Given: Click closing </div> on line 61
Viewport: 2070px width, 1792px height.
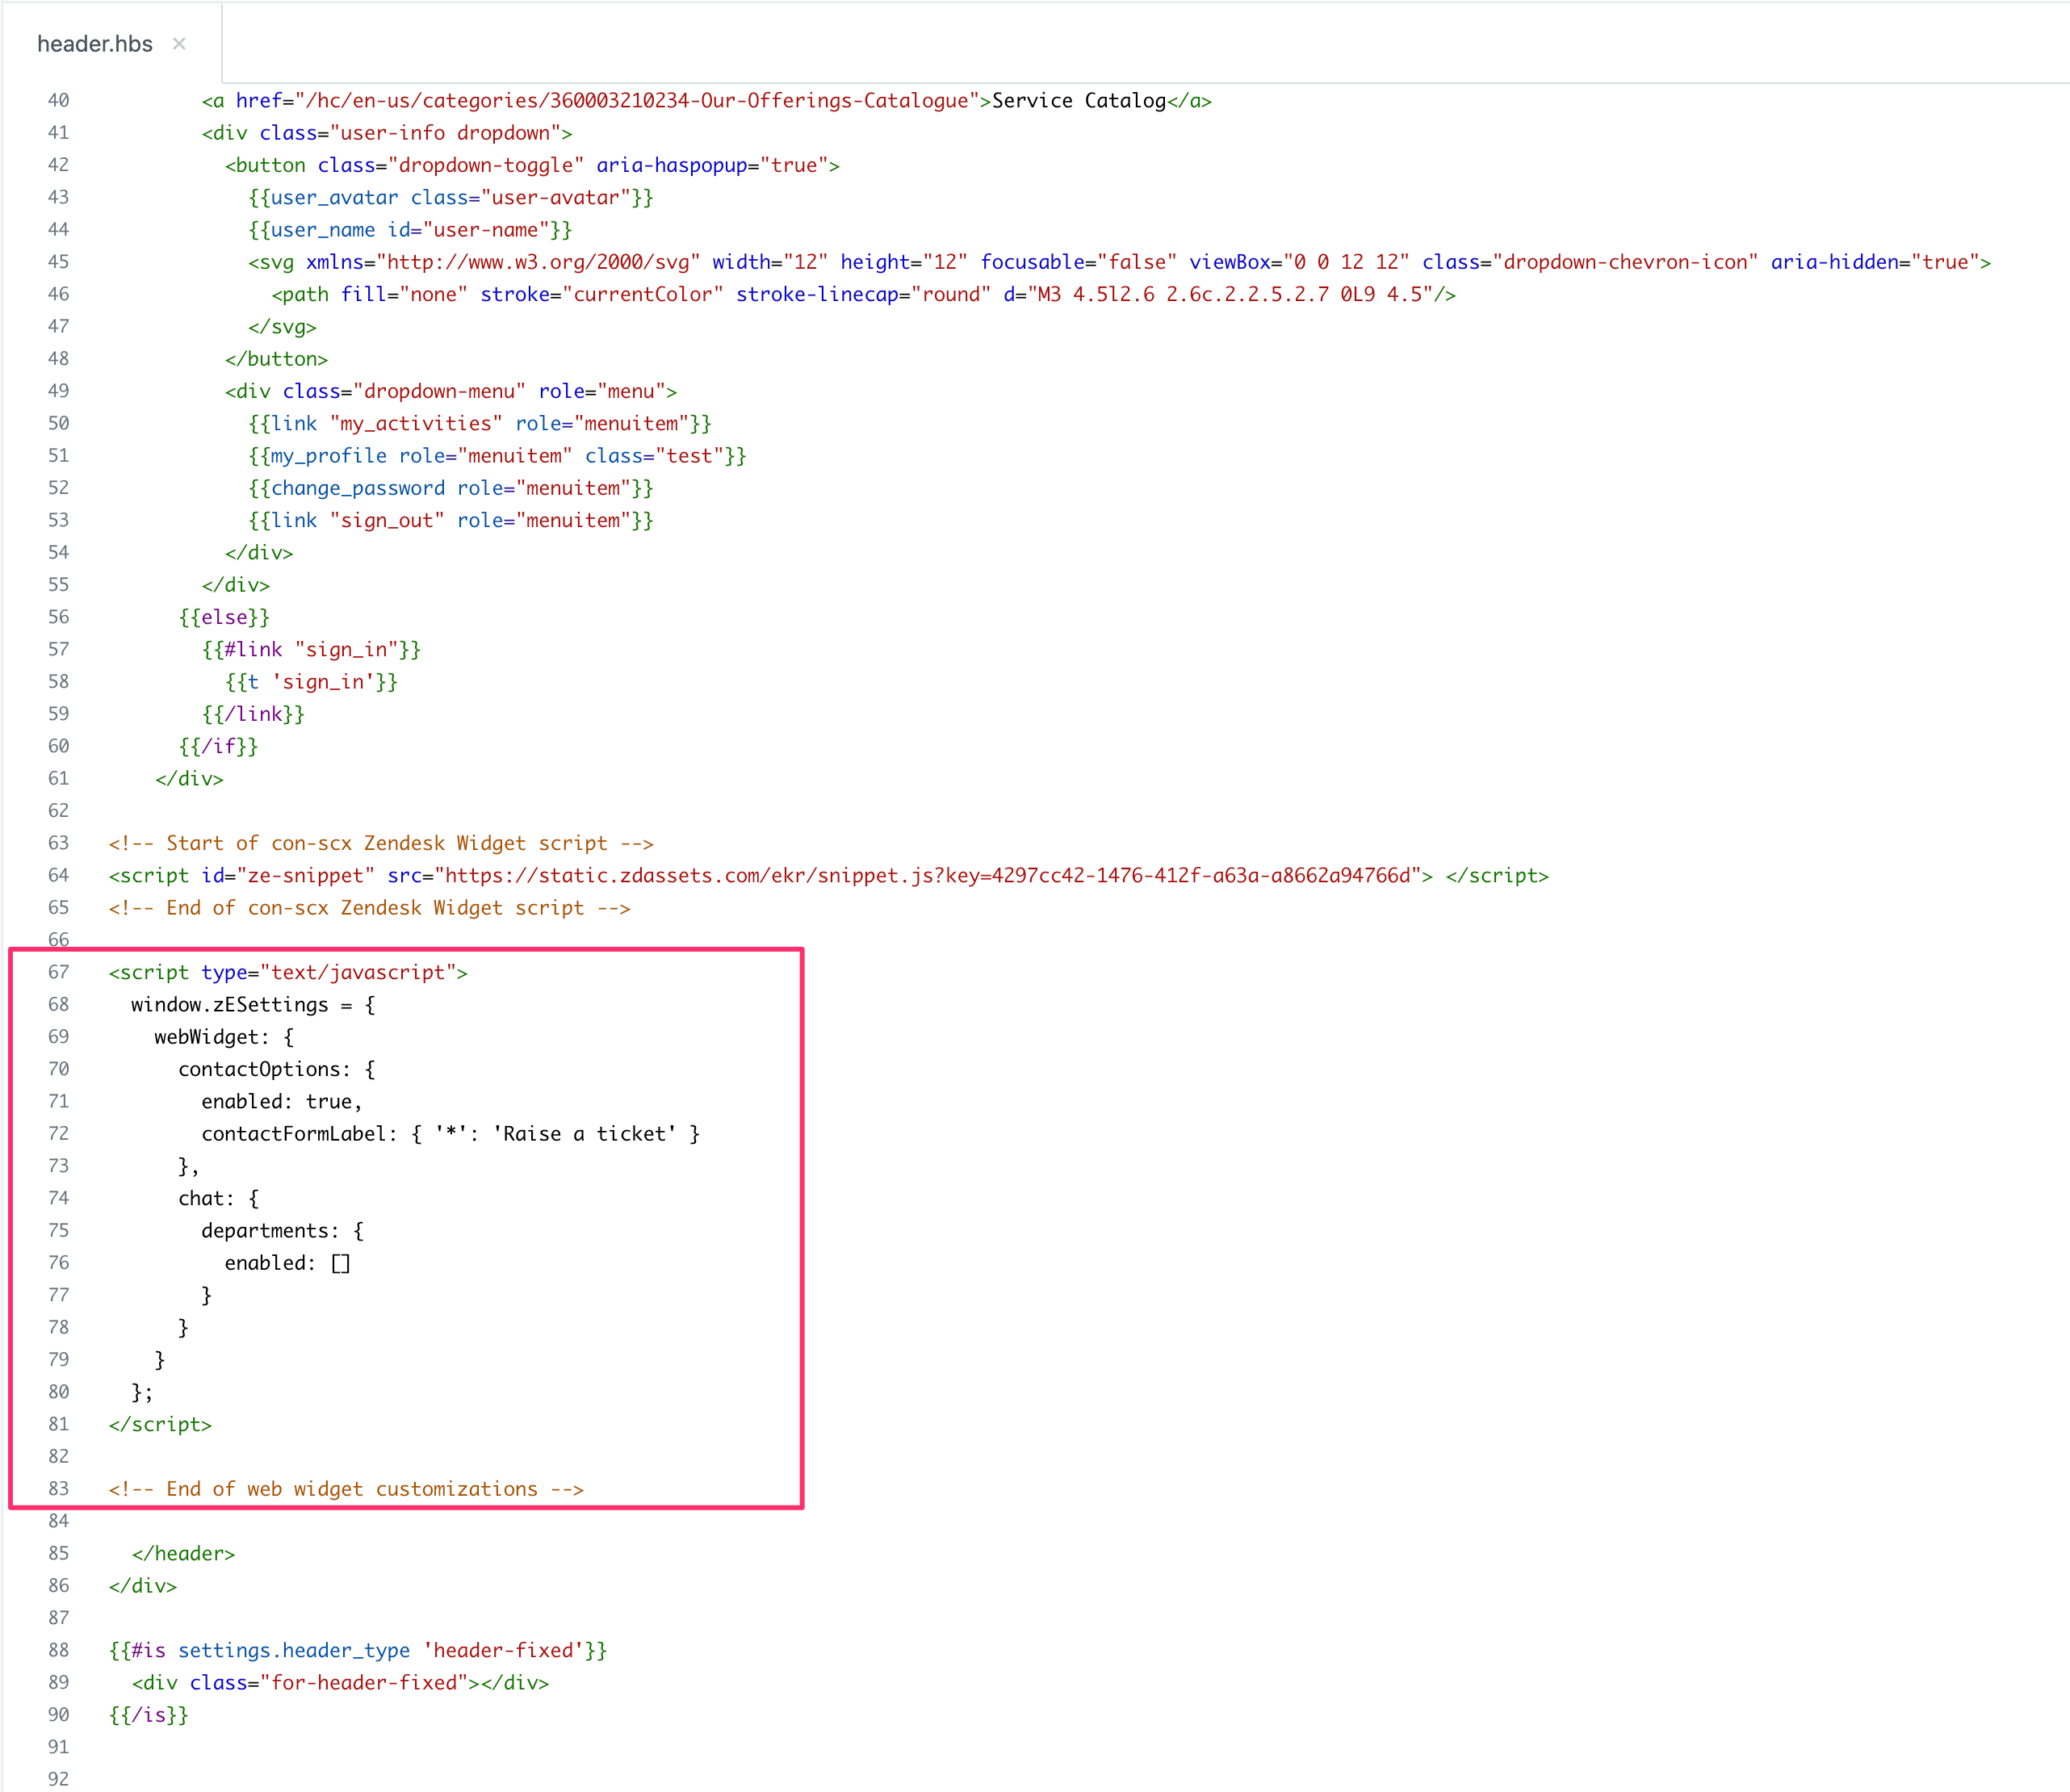Looking at the screenshot, I should click(x=189, y=779).
